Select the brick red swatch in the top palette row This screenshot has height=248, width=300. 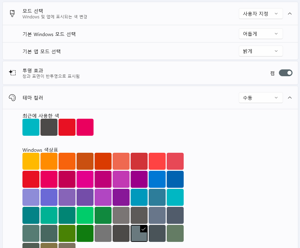(139, 161)
